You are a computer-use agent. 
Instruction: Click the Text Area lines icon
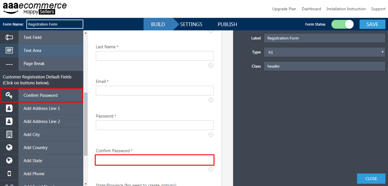(x=9, y=50)
